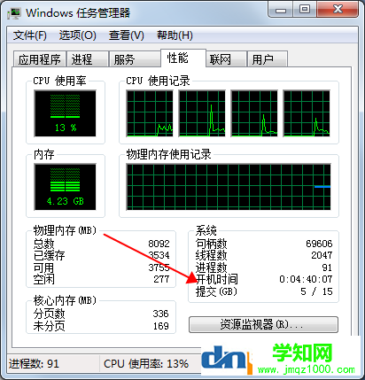Switch to the 应用程序 tab
This screenshot has height=380, width=365.
40,59
